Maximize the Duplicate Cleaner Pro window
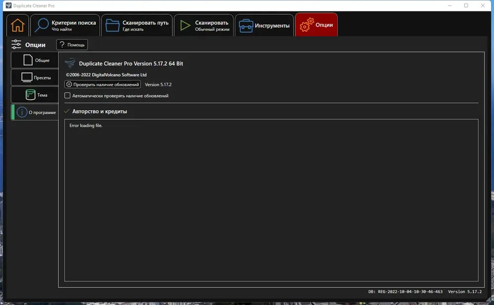 [x=466, y=5]
